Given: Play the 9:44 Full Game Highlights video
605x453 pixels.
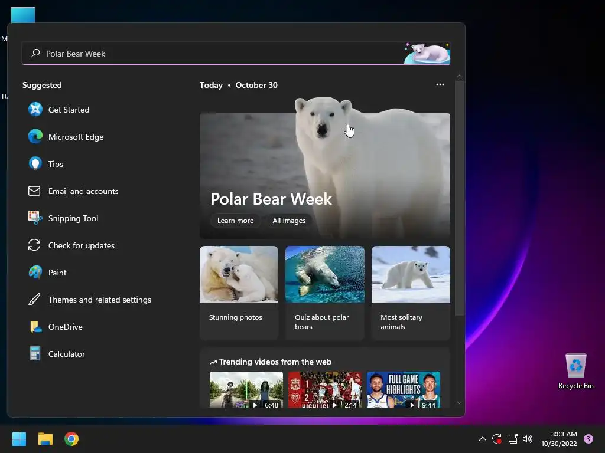Looking at the screenshot, I should click(403, 389).
